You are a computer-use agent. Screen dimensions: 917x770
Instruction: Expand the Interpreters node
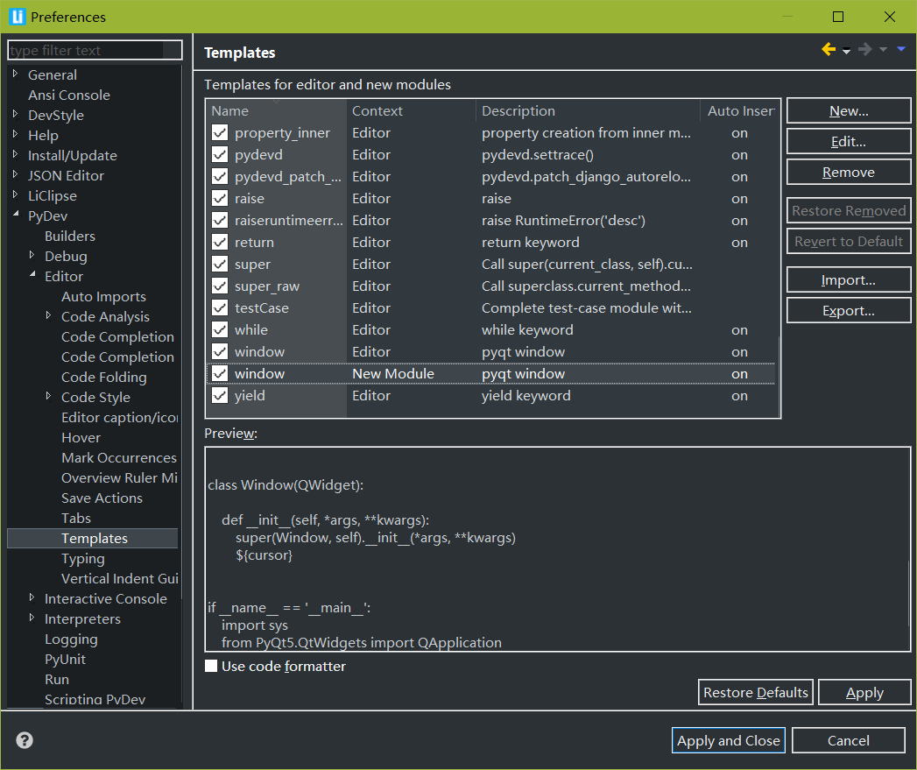coord(32,618)
